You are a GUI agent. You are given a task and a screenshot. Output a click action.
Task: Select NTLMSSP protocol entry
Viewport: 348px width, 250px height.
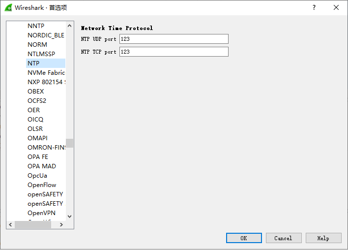pos(41,54)
